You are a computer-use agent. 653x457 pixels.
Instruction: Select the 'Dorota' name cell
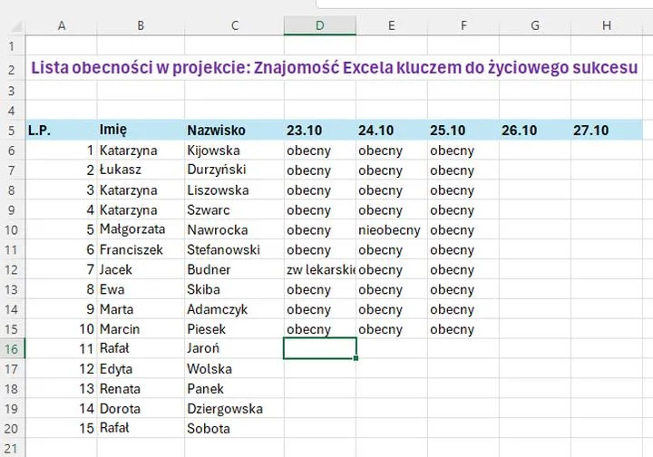[x=141, y=409]
